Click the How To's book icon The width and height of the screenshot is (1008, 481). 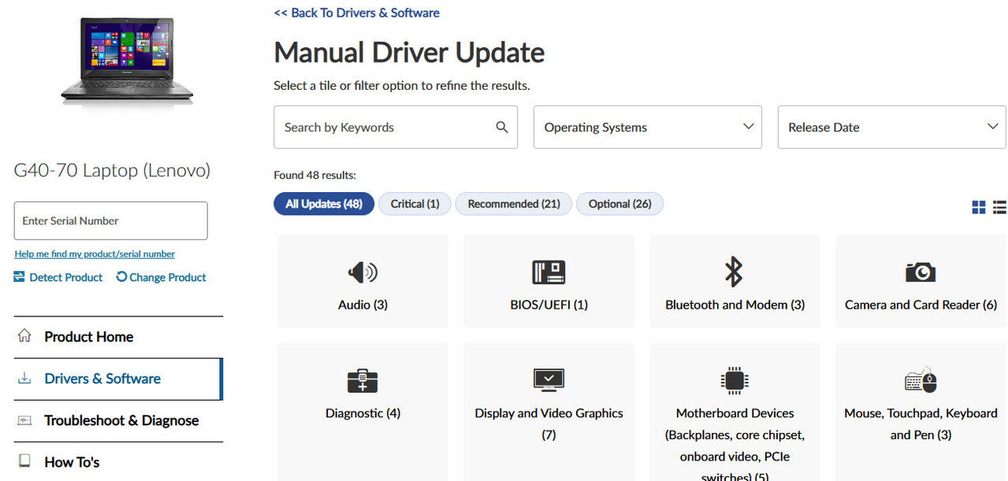click(24, 461)
